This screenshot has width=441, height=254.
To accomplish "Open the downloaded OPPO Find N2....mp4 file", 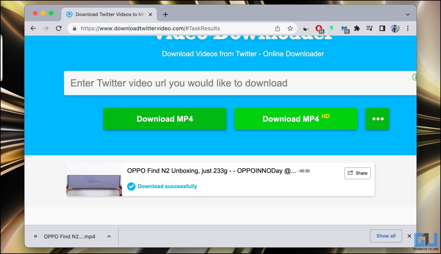I will [x=69, y=236].
